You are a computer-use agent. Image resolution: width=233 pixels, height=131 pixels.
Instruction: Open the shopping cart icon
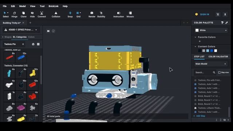click(x=218, y=15)
